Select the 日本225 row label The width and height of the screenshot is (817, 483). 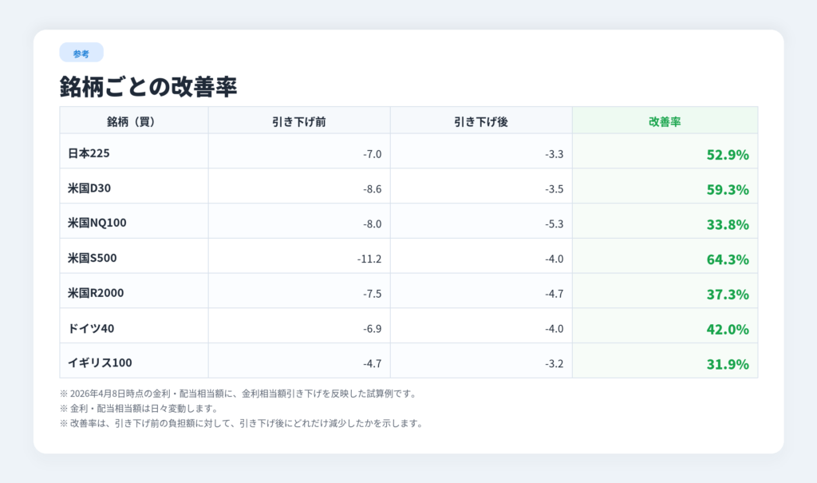coord(89,153)
